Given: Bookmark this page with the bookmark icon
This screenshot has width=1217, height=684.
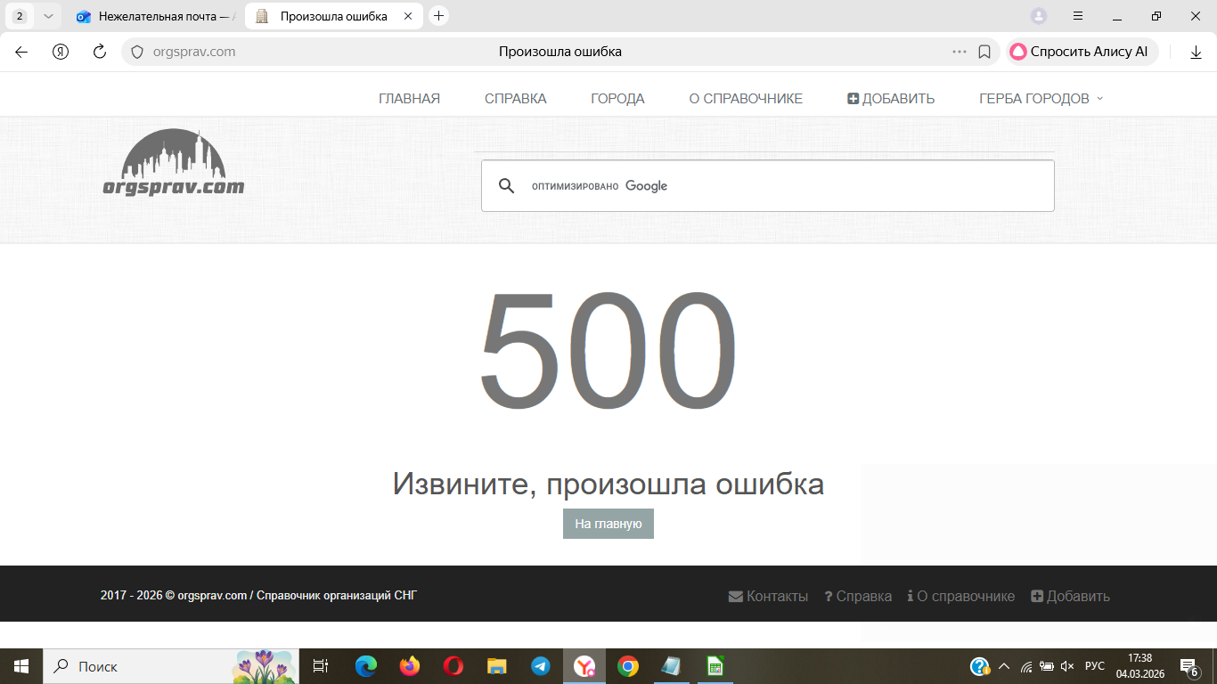Looking at the screenshot, I should 984,52.
